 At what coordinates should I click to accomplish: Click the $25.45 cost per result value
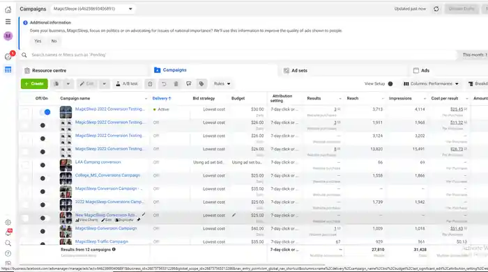pos(457,109)
